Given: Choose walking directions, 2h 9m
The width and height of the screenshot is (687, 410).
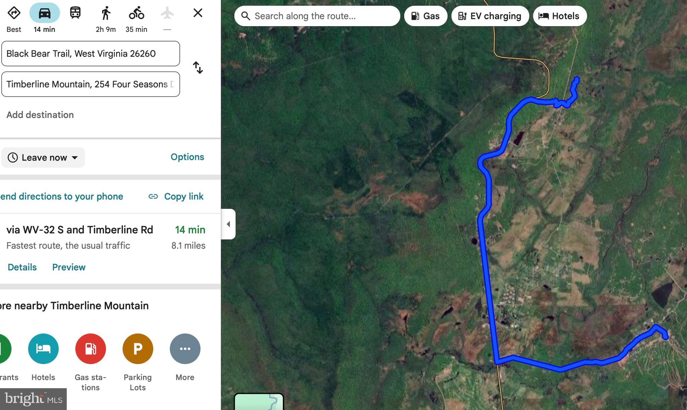Looking at the screenshot, I should 106,13.
